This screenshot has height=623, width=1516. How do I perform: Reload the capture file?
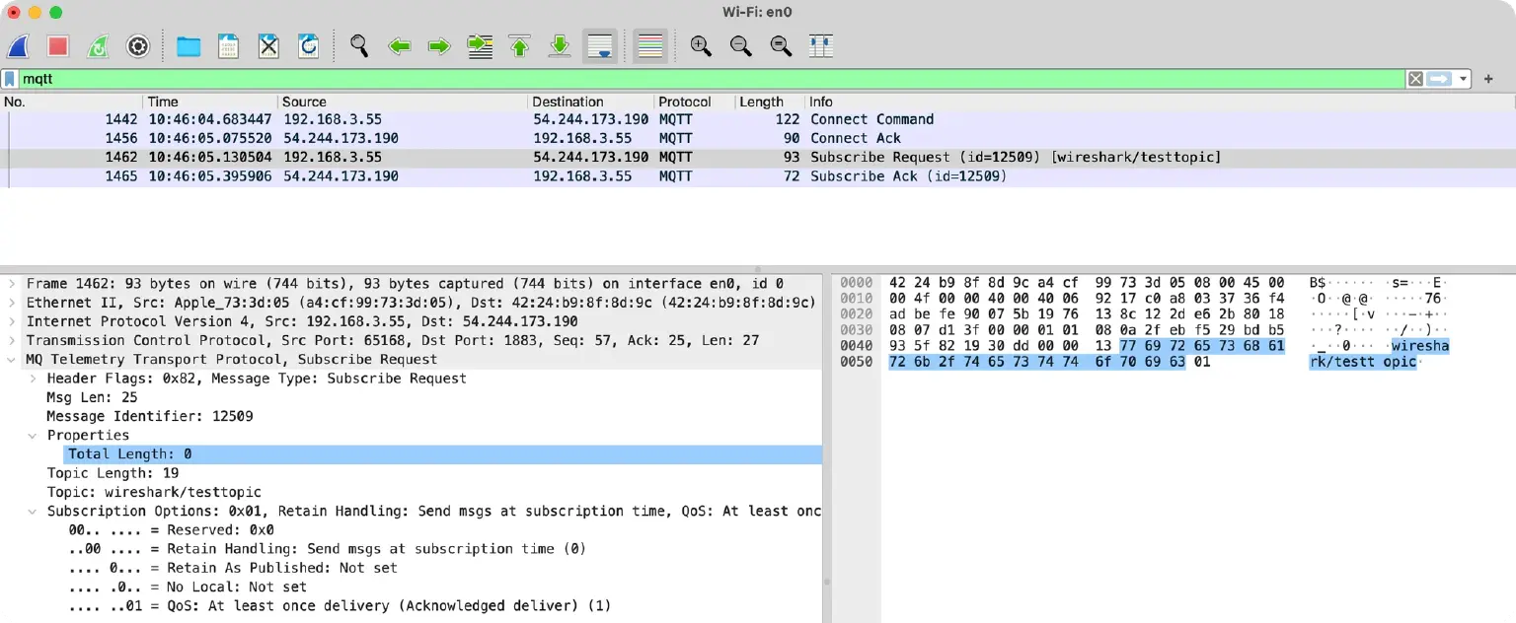pyautogui.click(x=309, y=45)
